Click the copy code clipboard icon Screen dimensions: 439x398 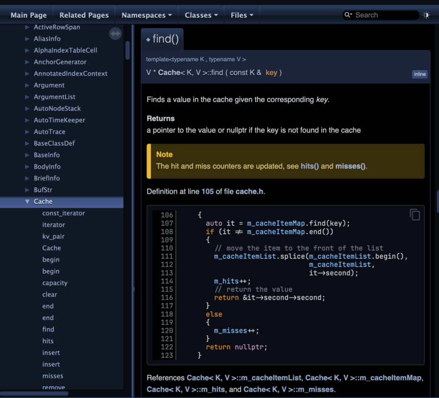415,215
